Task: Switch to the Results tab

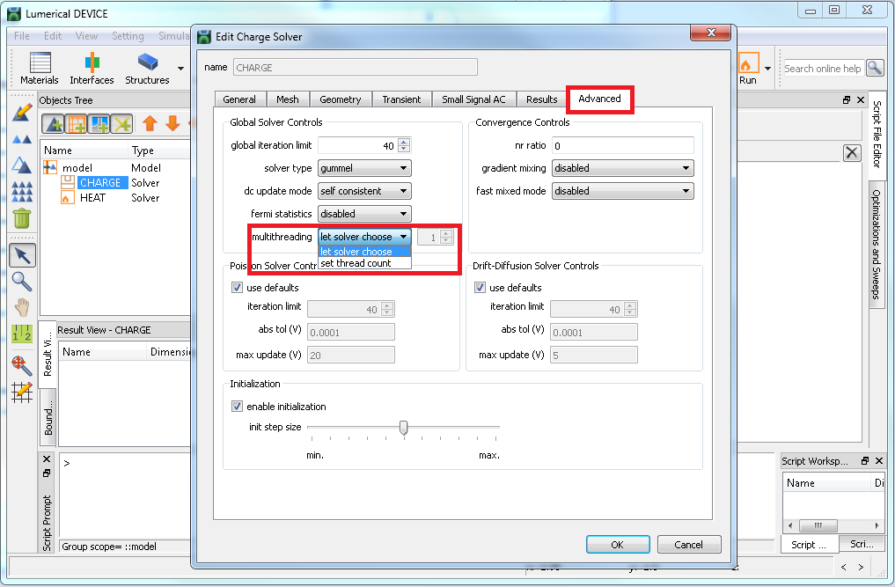Action: point(542,99)
